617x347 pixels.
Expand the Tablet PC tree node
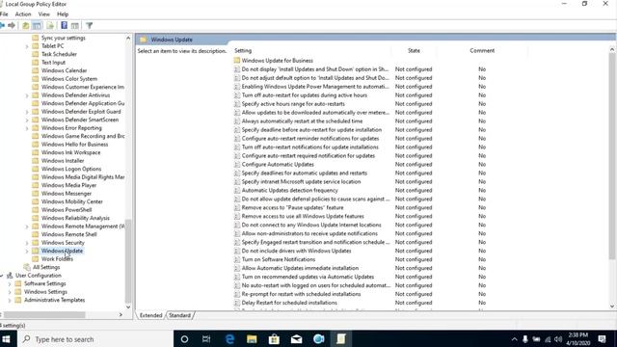coord(27,46)
